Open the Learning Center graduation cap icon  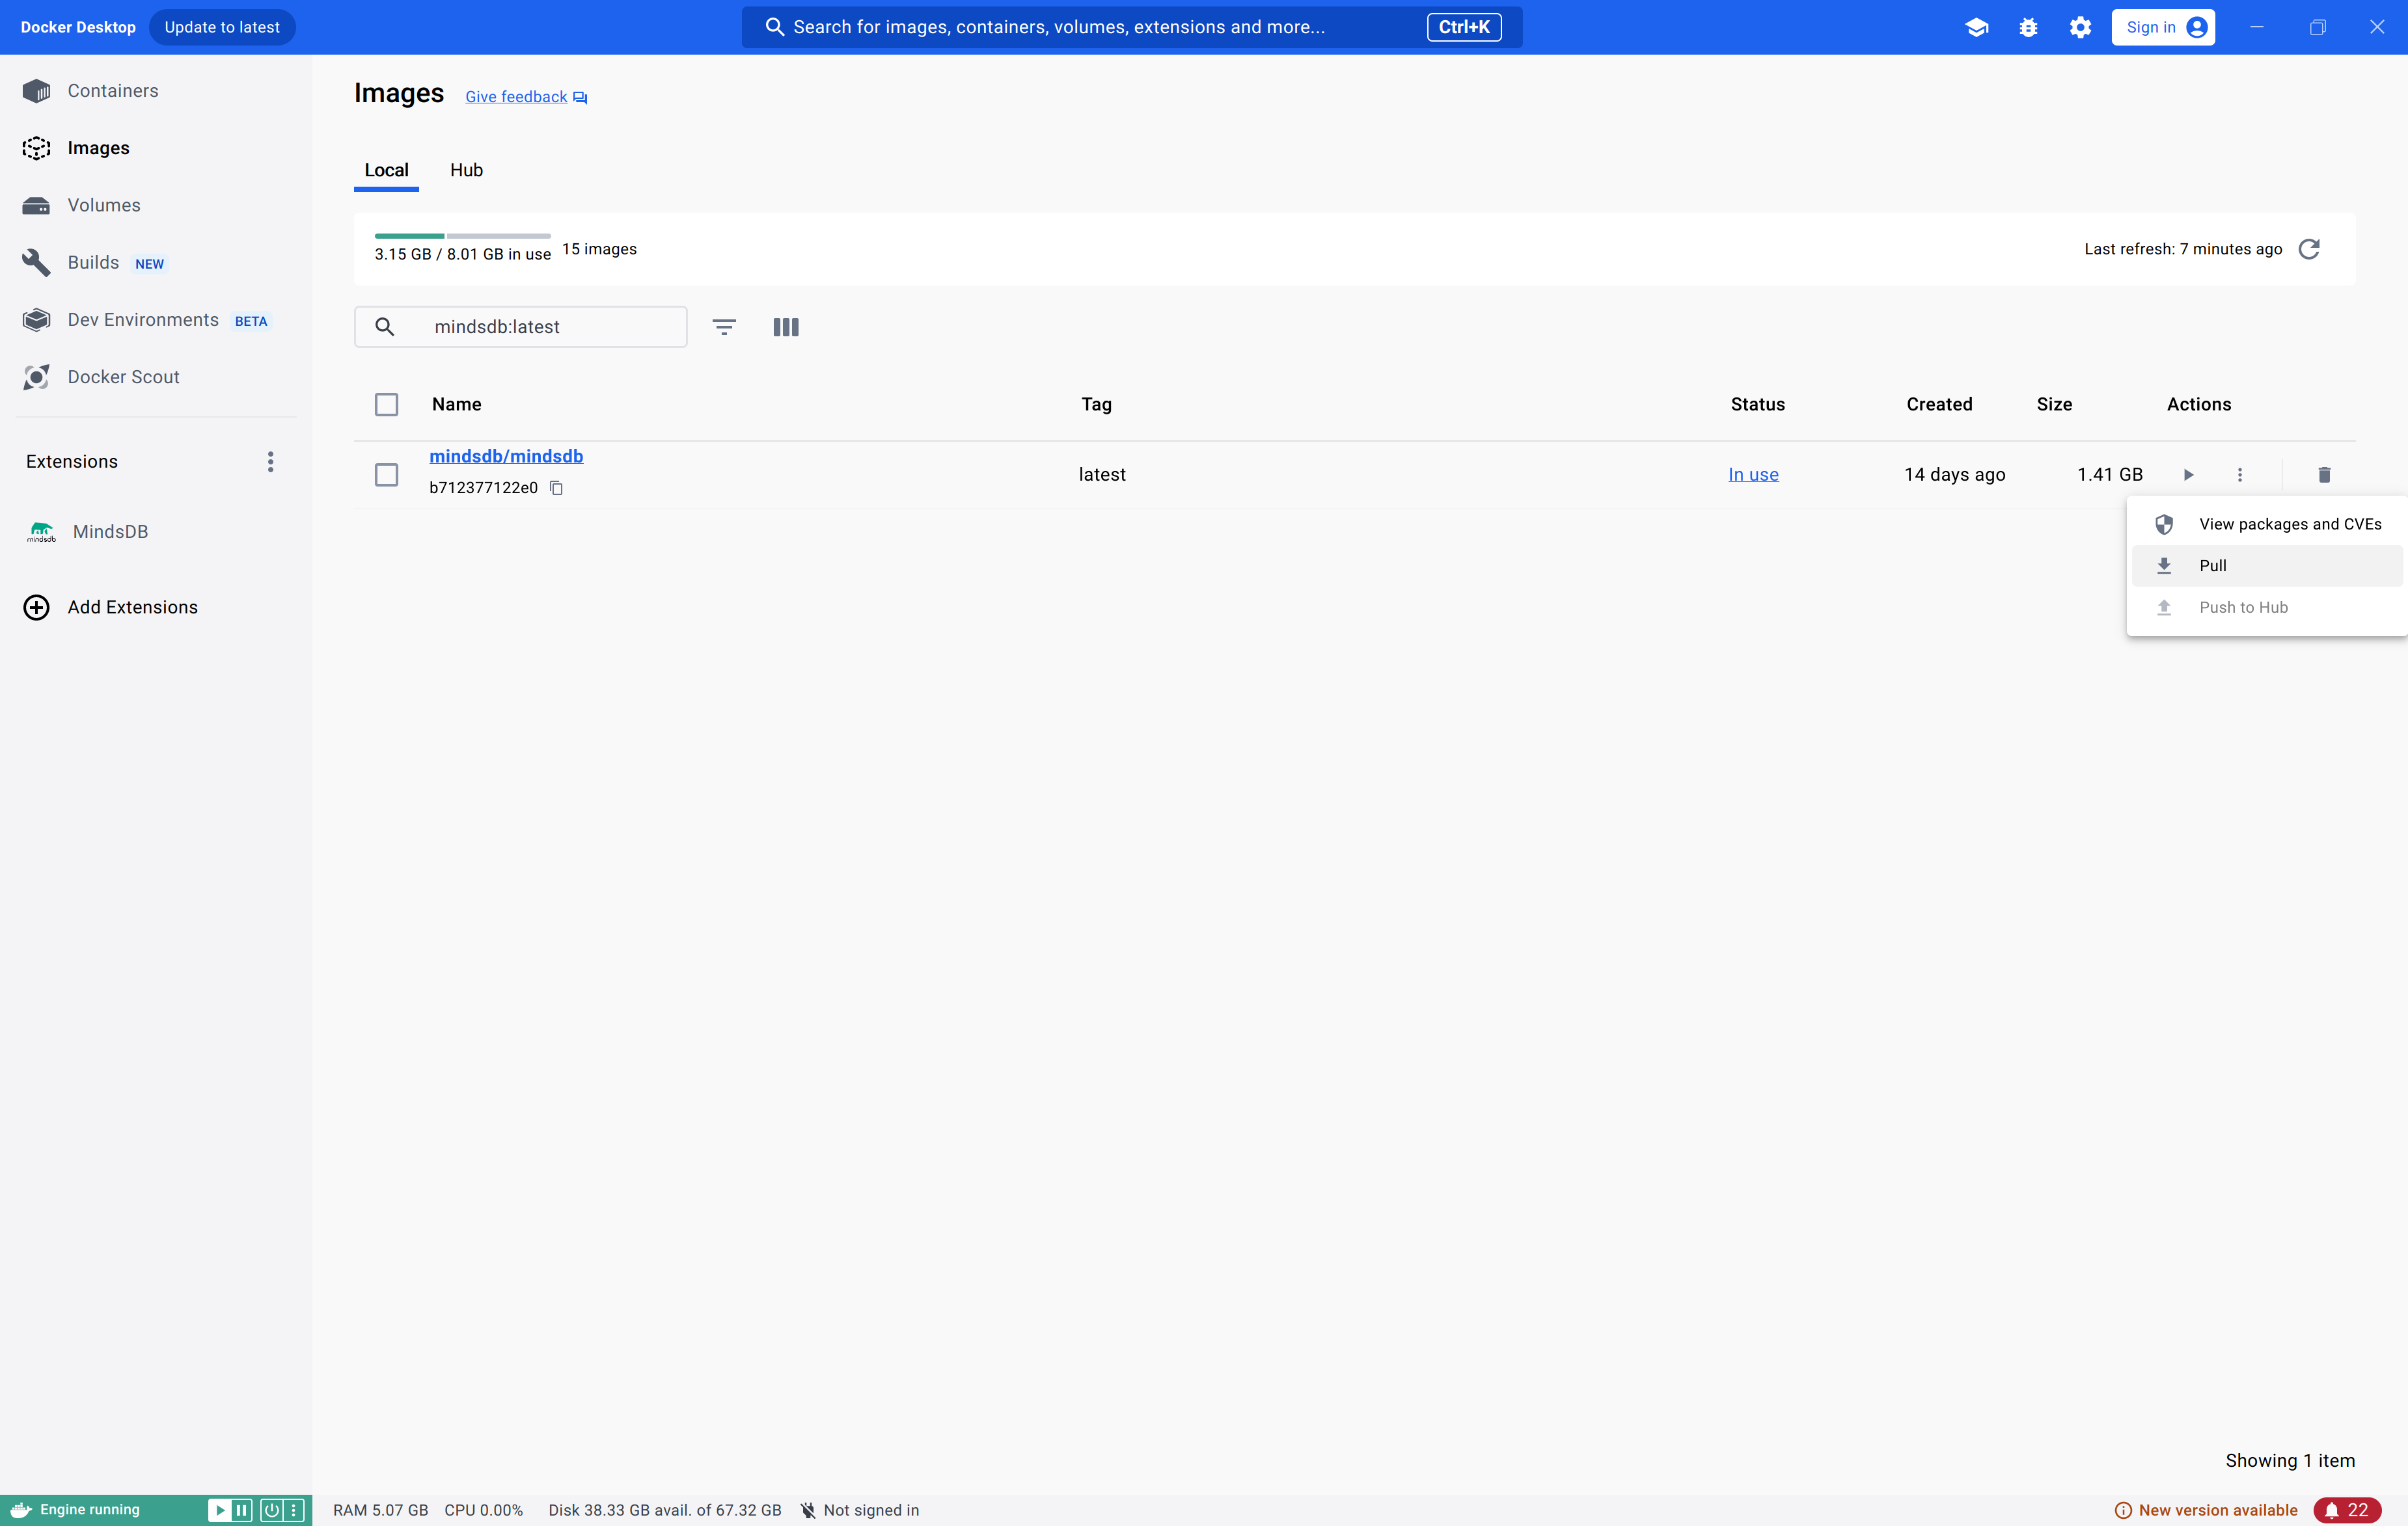(x=1976, y=27)
